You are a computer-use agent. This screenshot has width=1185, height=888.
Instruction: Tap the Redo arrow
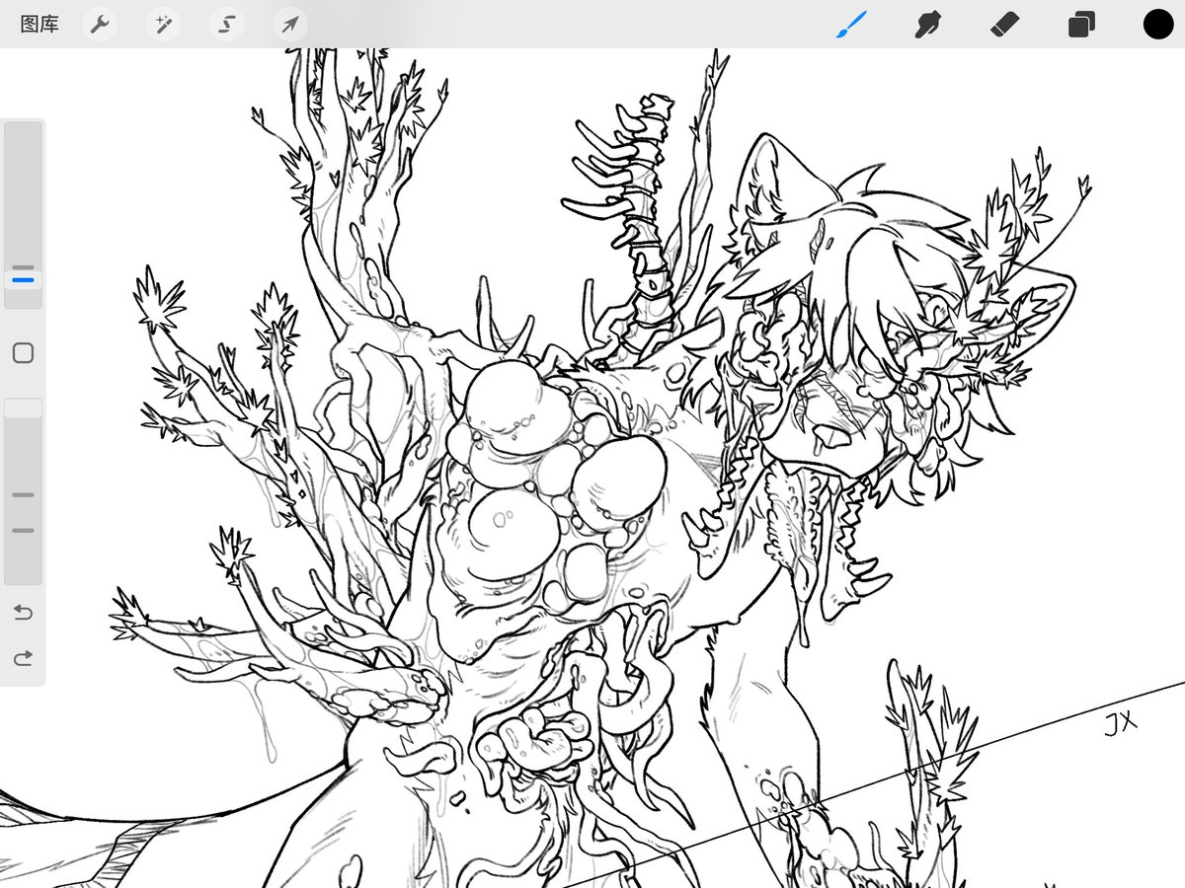pos(23,658)
